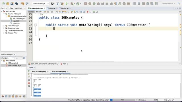Screen dimensions: 182x102
Task: Open the Members dropdown in Navigator
Action: click(x=7, y=58)
